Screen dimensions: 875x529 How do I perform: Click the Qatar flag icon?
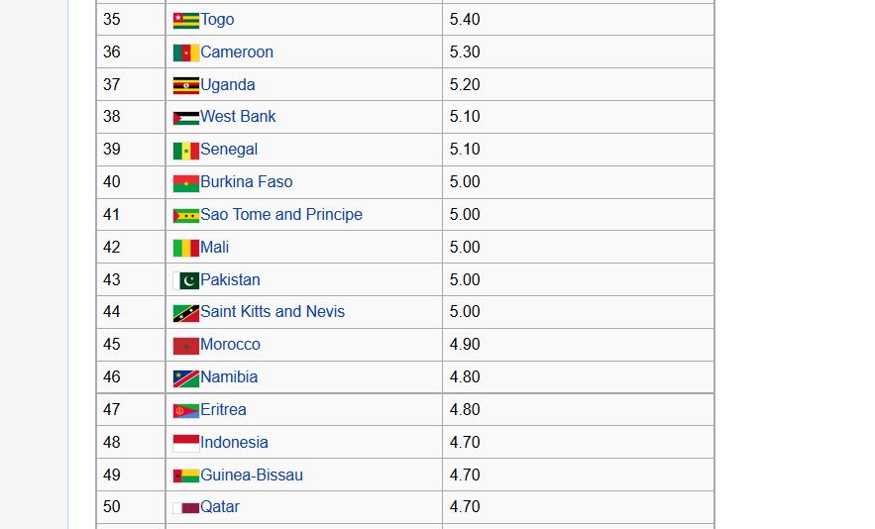coord(185,507)
